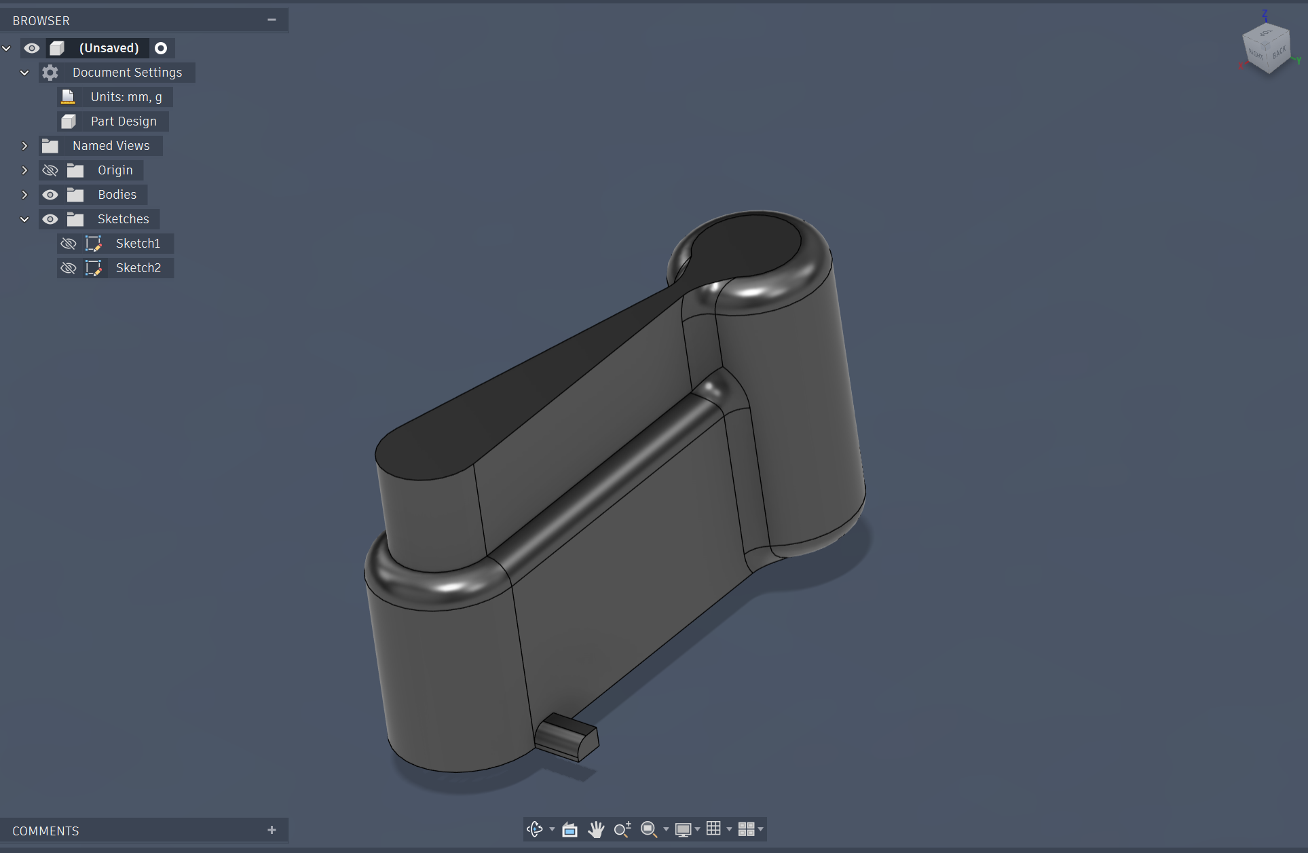The width and height of the screenshot is (1308, 853).
Task: Select the Sketches row label
Action: [123, 219]
